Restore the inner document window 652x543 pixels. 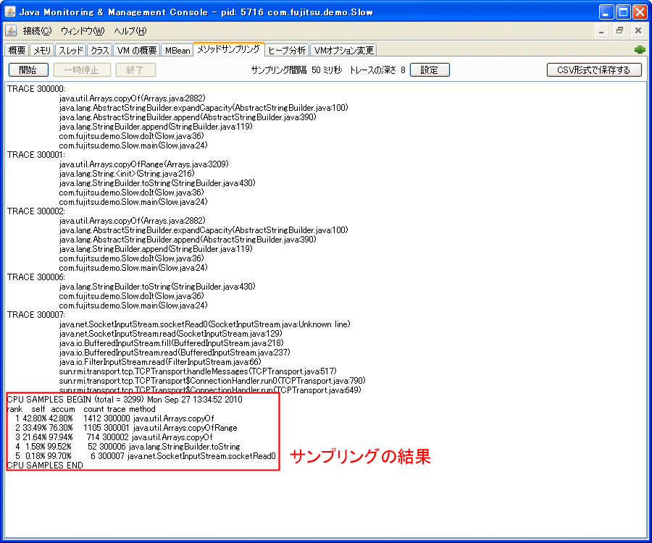point(619,31)
